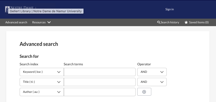Focus the Keyword search terms field

click(100, 72)
